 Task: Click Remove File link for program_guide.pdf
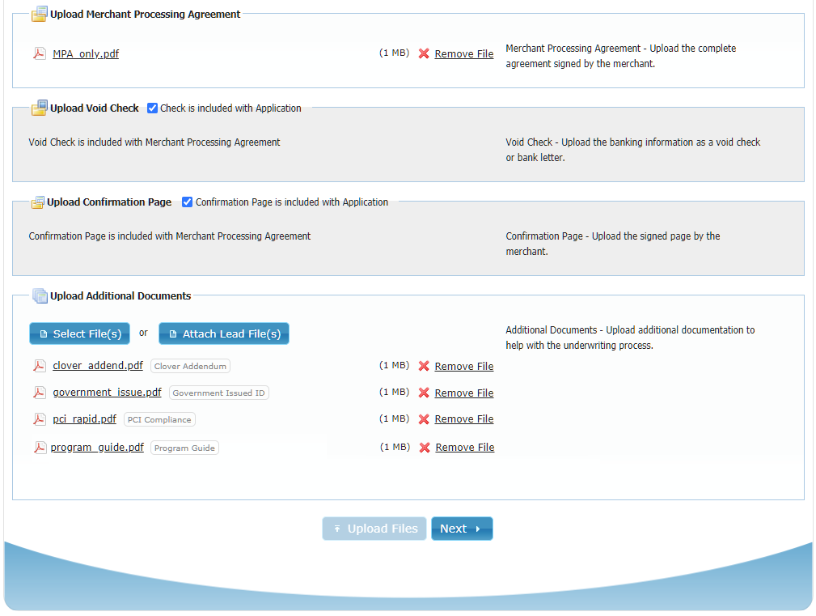point(464,448)
